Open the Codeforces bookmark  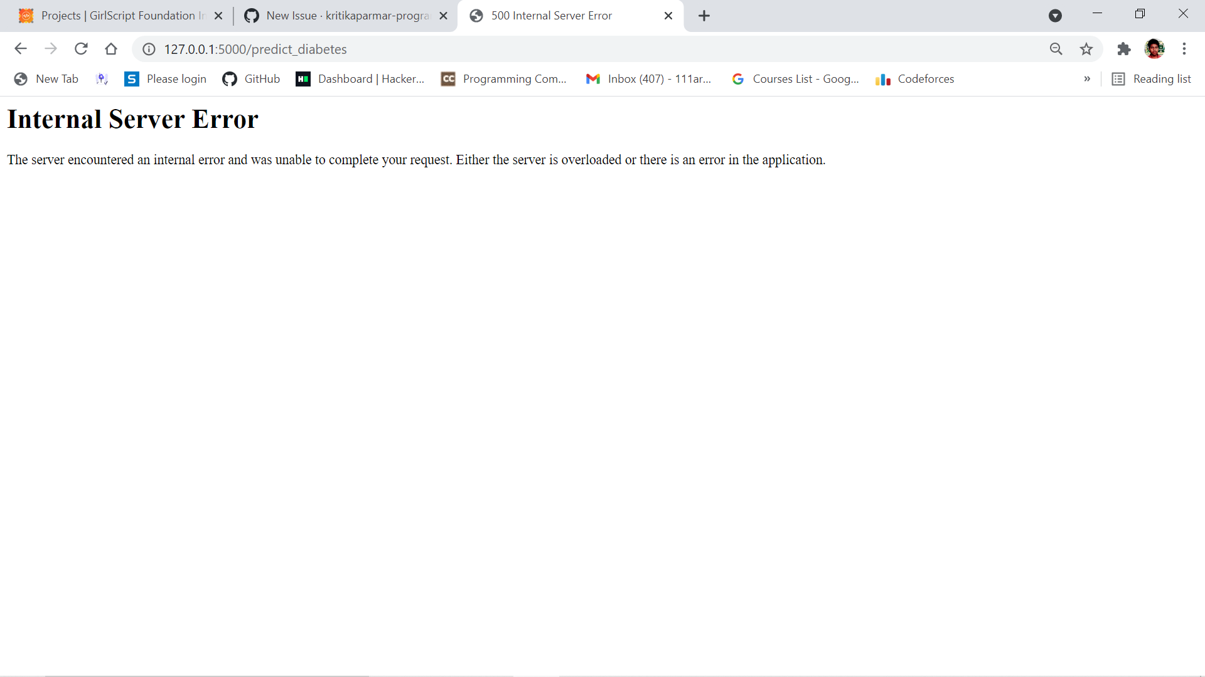[914, 79]
